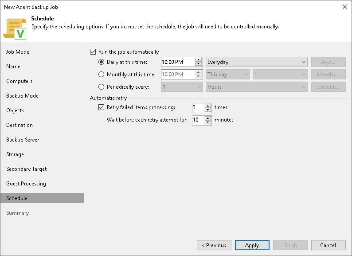
Task: Go to Name step
Action: pos(13,67)
